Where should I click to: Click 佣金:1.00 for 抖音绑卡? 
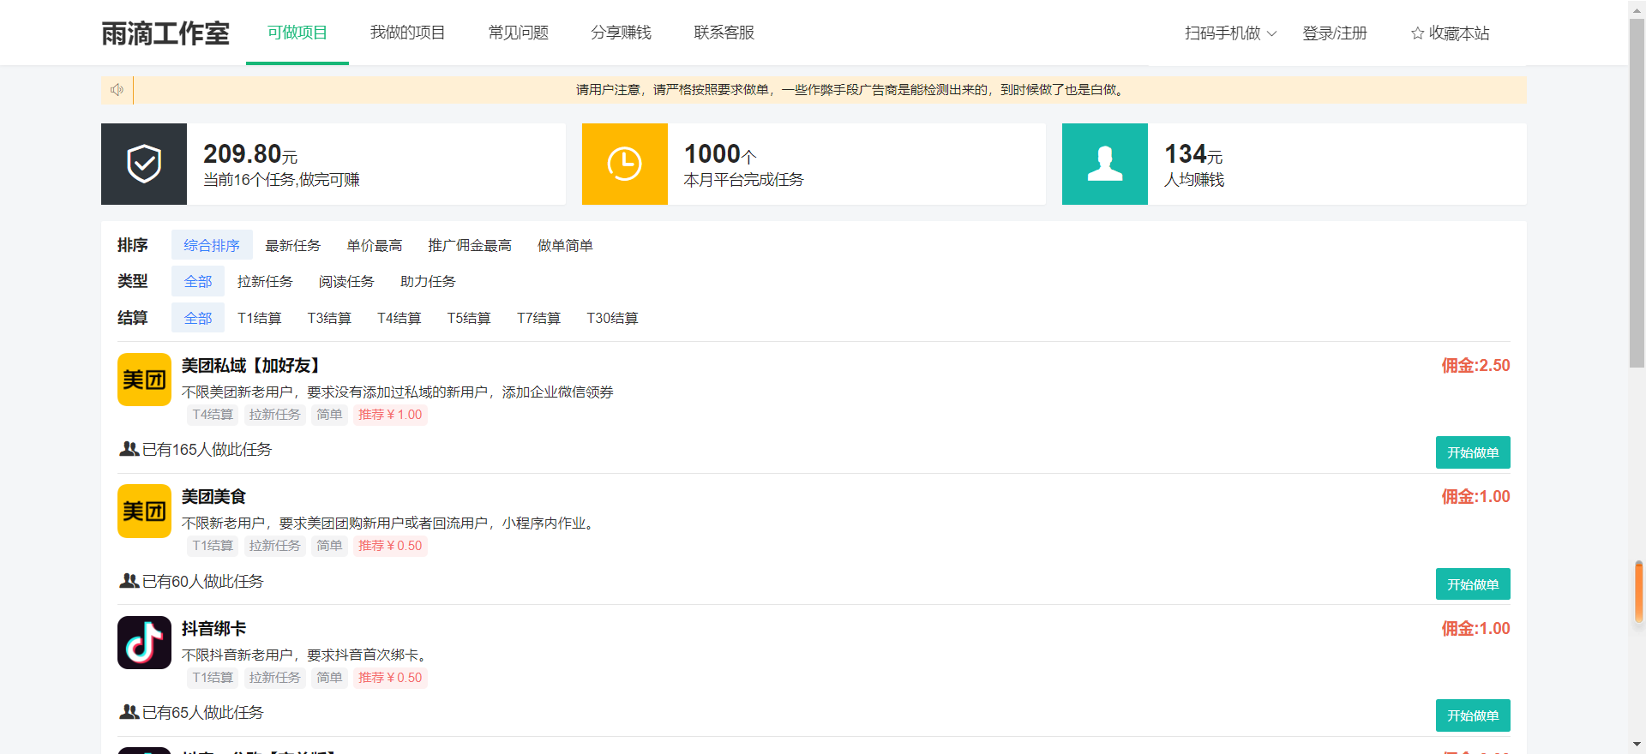pos(1475,629)
